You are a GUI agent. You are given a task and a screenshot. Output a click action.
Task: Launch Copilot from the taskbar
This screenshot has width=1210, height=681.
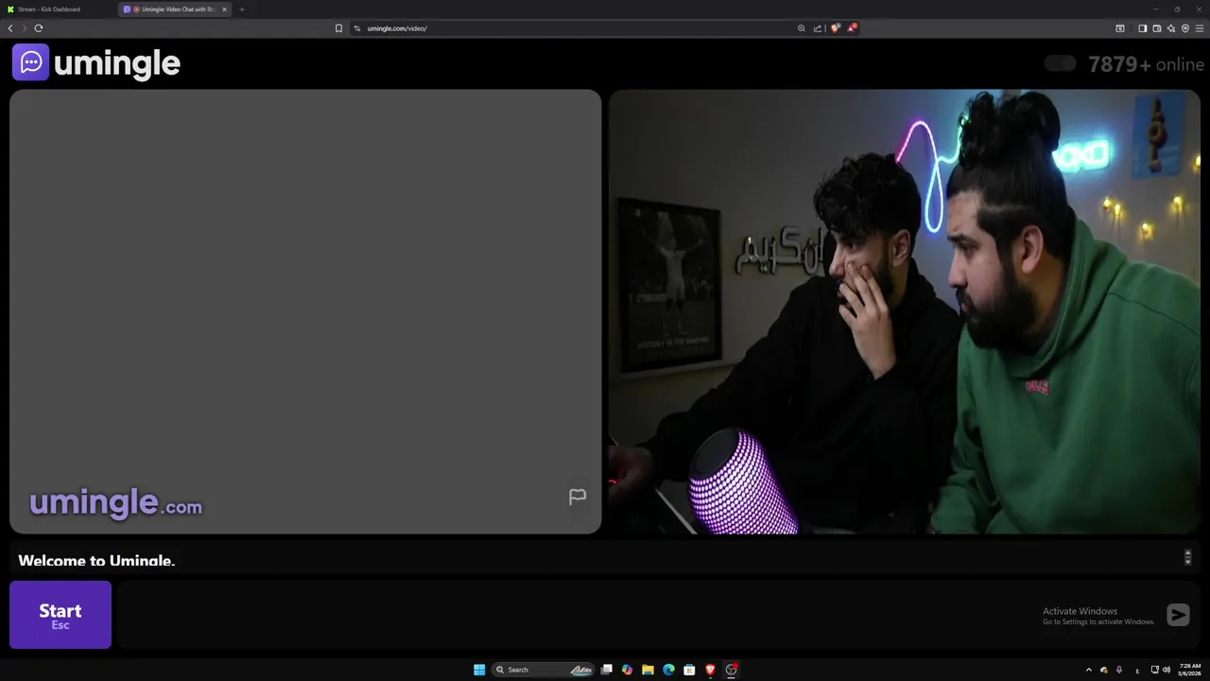pyautogui.click(x=627, y=670)
